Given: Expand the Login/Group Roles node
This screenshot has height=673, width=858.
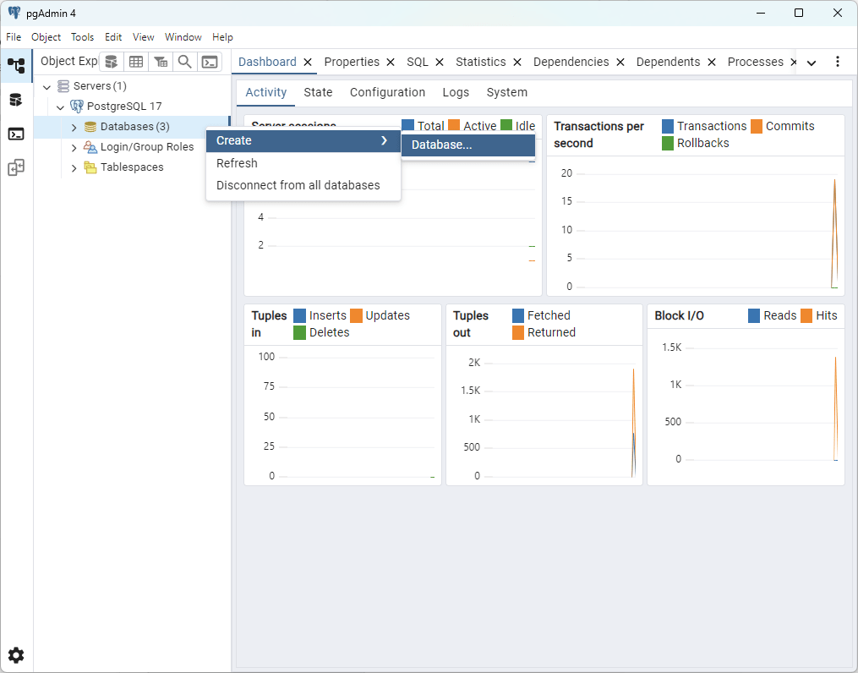Looking at the screenshot, I should [74, 147].
